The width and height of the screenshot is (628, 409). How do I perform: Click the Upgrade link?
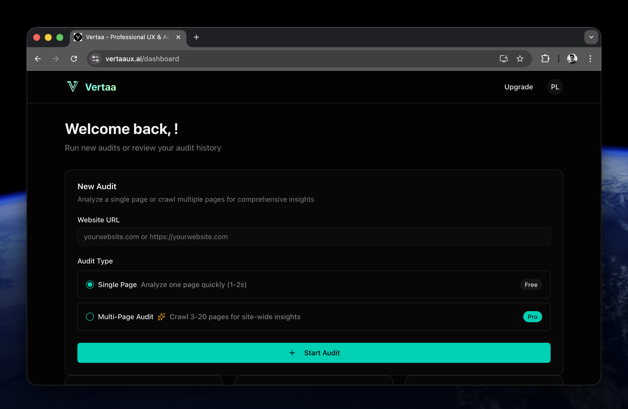pyautogui.click(x=518, y=87)
